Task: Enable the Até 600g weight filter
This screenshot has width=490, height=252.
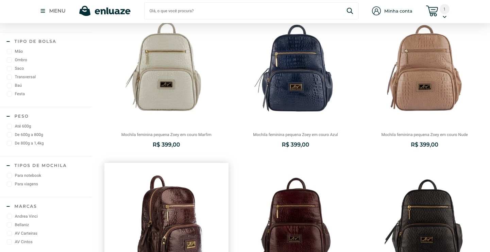Action: coord(10,126)
